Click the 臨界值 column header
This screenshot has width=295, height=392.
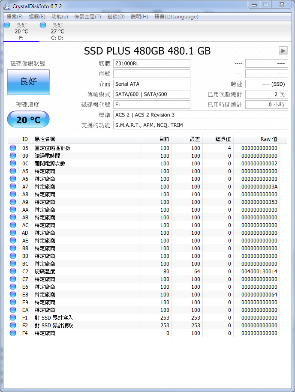click(218, 139)
